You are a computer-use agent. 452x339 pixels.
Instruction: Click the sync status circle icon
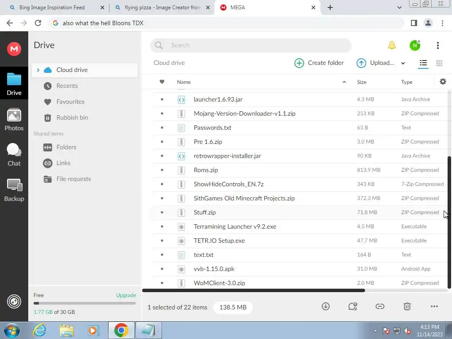tap(14, 301)
